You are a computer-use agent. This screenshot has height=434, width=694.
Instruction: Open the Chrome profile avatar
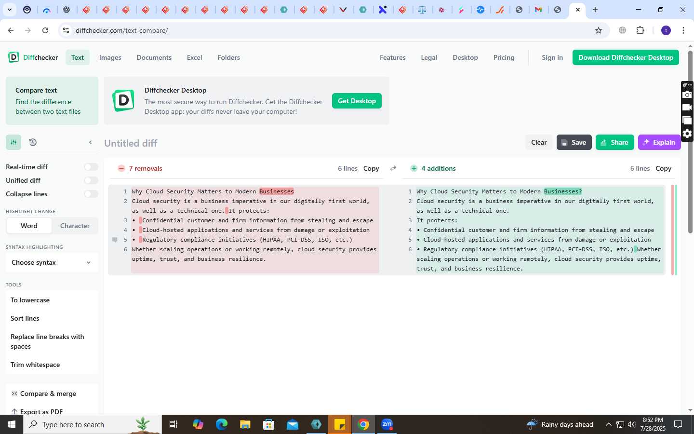pos(666,30)
